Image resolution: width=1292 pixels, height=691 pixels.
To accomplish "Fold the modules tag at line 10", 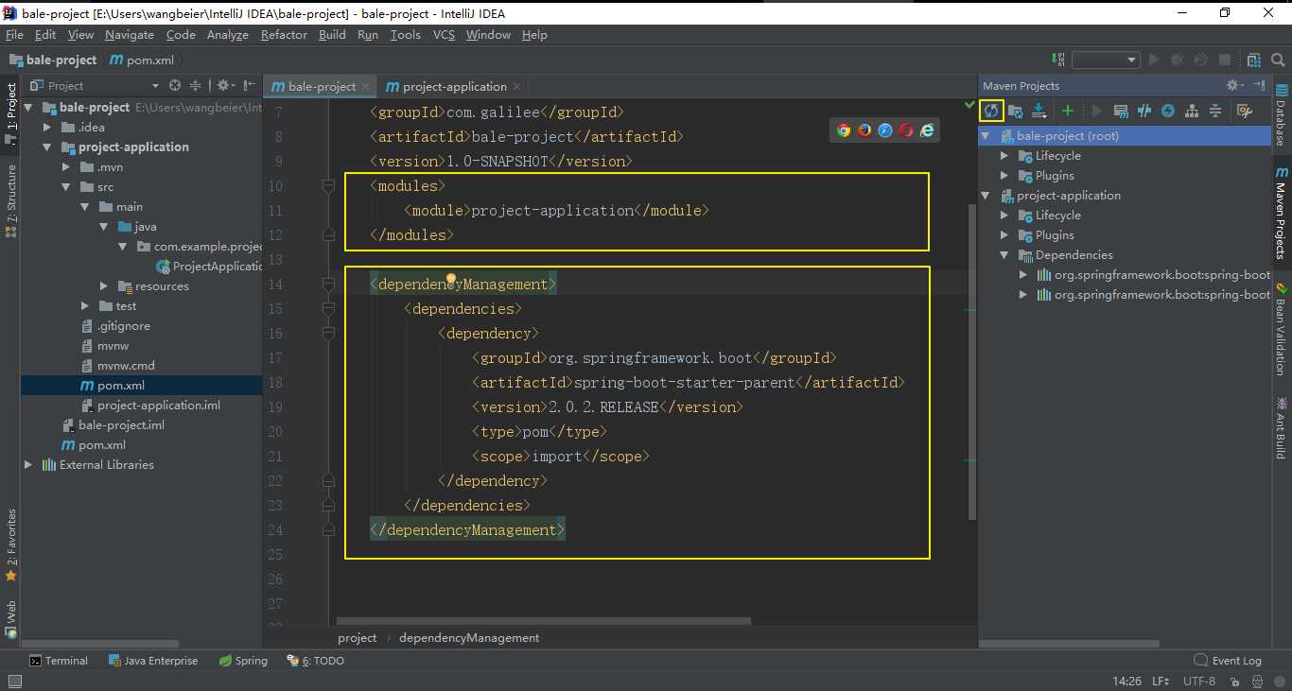I will [328, 186].
